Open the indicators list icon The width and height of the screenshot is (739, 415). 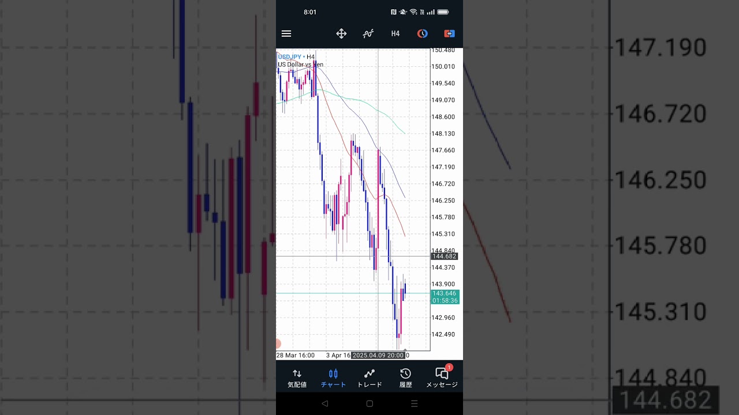pyautogui.click(x=368, y=34)
